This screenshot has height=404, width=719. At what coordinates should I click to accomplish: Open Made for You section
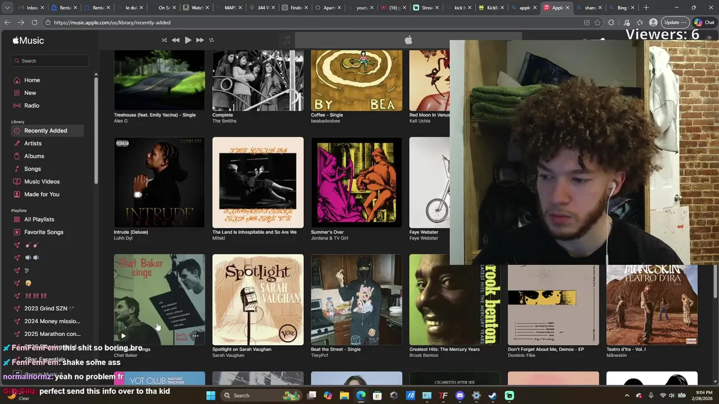pyautogui.click(x=42, y=194)
